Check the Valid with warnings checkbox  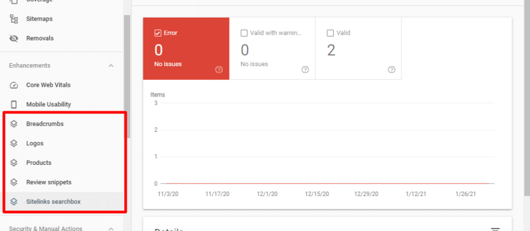click(244, 33)
